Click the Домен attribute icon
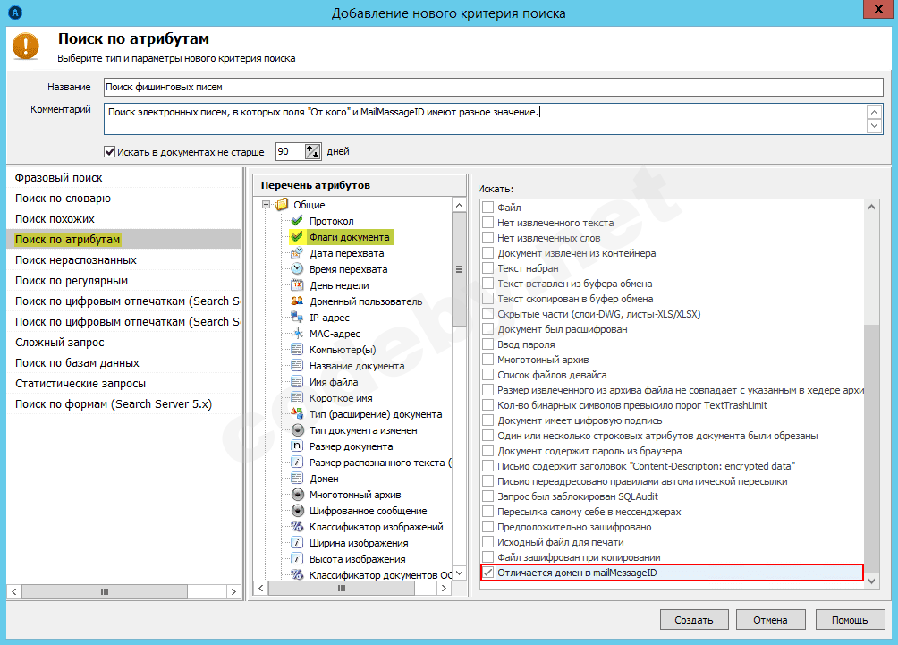 tap(297, 478)
